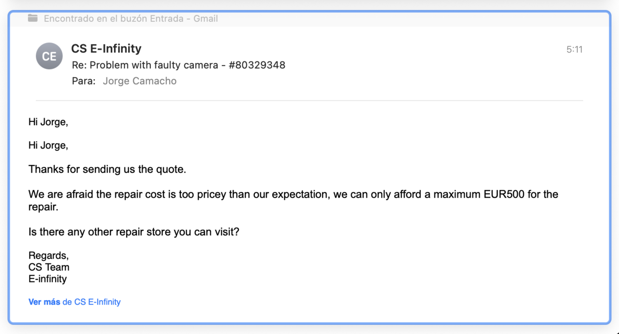619x334 pixels.
Task: Click the sentence about other repair store
Action: (x=134, y=232)
